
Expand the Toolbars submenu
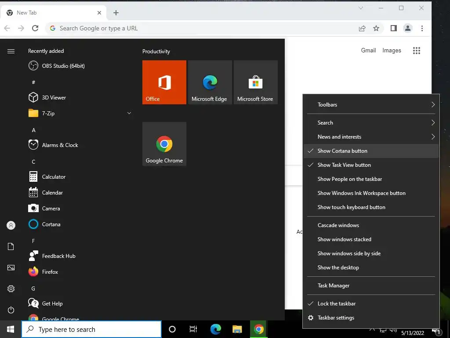click(x=371, y=105)
